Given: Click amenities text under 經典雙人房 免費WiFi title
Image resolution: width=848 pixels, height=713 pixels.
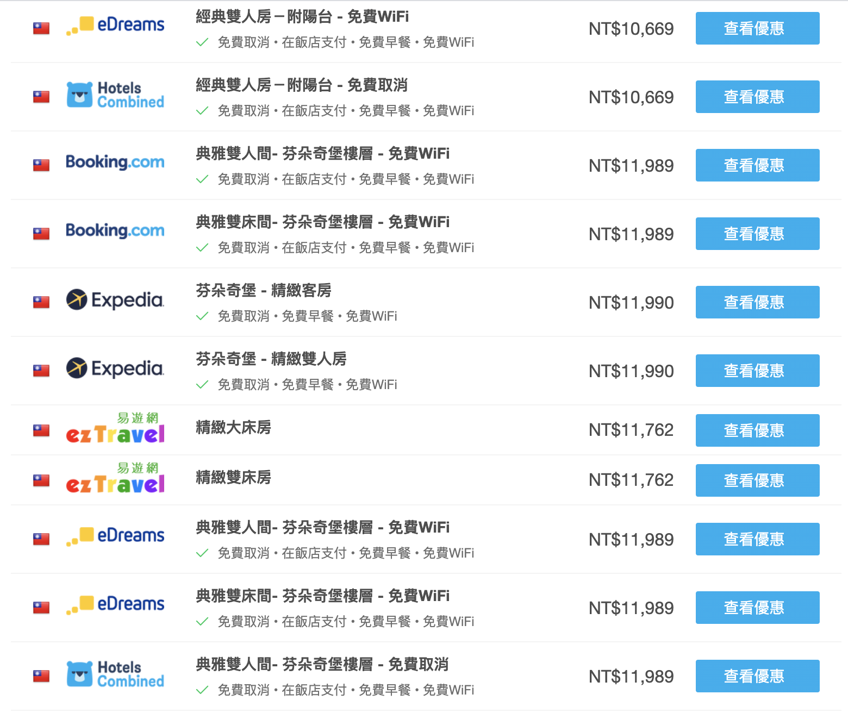Looking at the screenshot, I should (346, 42).
